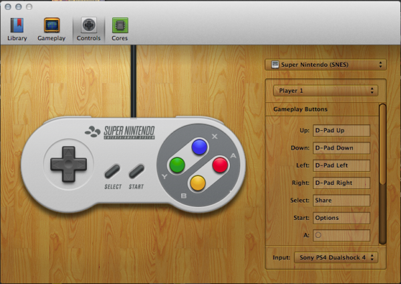Click the controller's SELECT button

pos(112,171)
